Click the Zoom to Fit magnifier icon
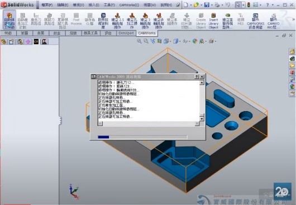 [139, 41]
